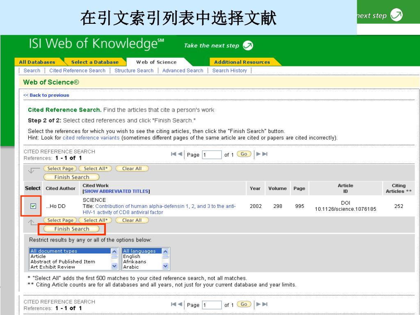Click the upper Select All button
Image resolution: width=420 pixels, height=315 pixels.
96,169
